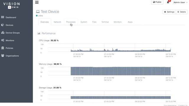Open Organizations label in sidebar
This screenshot has width=189, height=106.
point(12,56)
